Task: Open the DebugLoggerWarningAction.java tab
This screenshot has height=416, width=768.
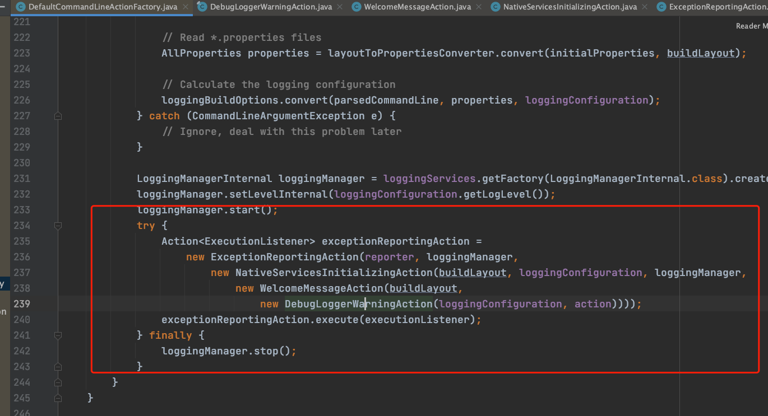Action: pos(271,7)
